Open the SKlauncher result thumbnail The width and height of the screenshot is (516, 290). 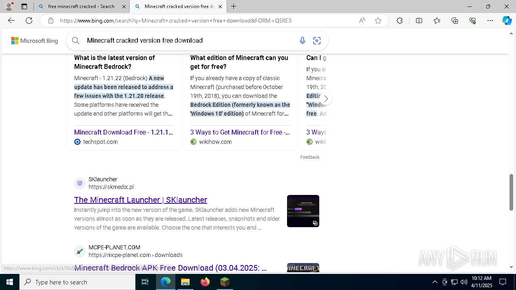coord(303,211)
